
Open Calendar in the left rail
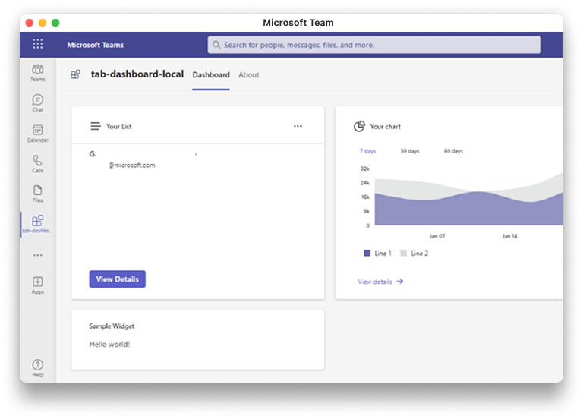pos(37,134)
